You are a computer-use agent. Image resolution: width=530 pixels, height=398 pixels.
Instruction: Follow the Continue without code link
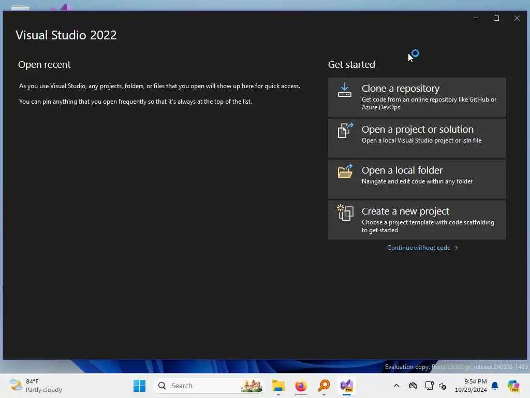click(422, 248)
